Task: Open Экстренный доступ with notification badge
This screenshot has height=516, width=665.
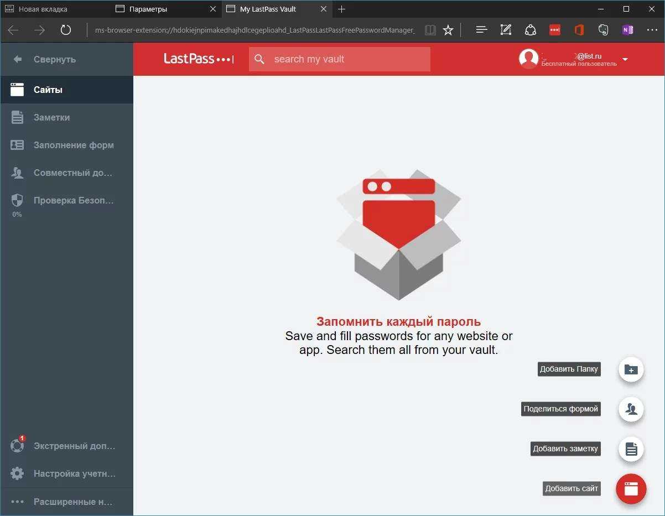Action: 74,446
